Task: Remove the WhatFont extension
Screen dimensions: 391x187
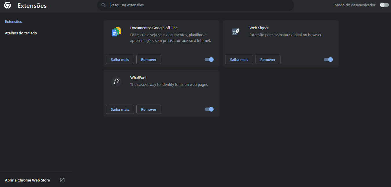Action: [x=149, y=109]
